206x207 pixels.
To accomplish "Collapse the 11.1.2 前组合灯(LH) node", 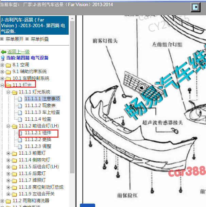I will point(8,126).
